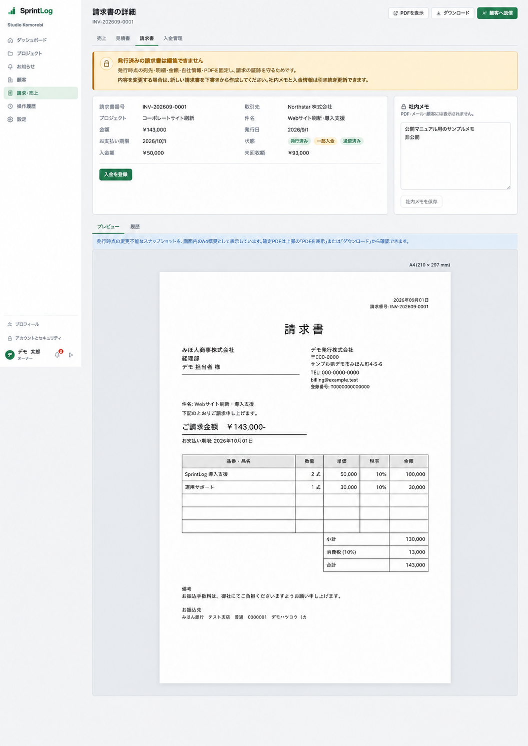Click the 送信済み status badge

click(x=352, y=141)
